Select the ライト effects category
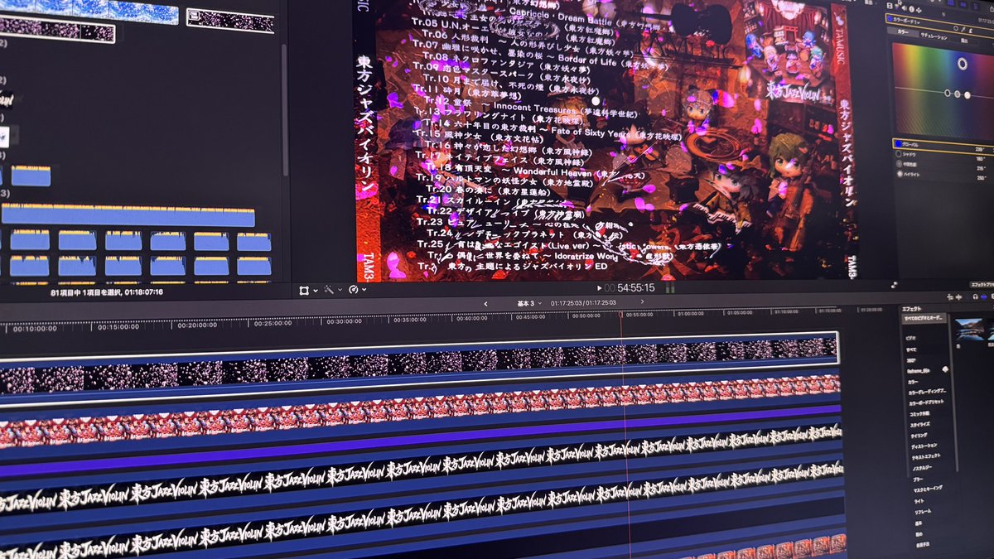The image size is (994, 559). pyautogui.click(x=919, y=501)
